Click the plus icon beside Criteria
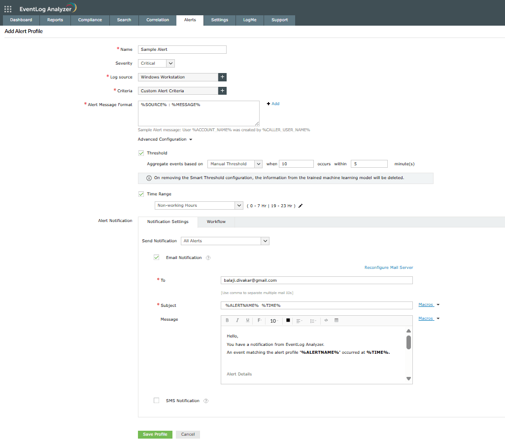 click(x=222, y=91)
